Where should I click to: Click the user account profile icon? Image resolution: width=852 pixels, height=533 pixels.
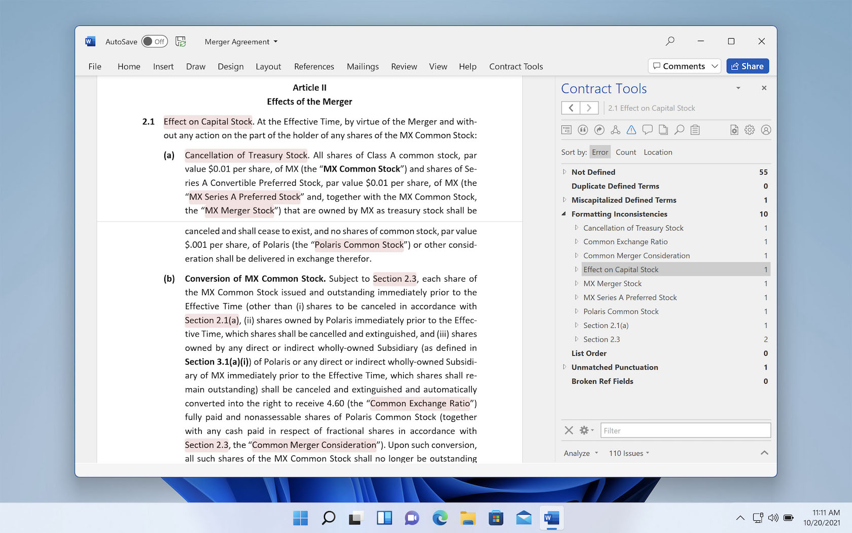tap(766, 130)
